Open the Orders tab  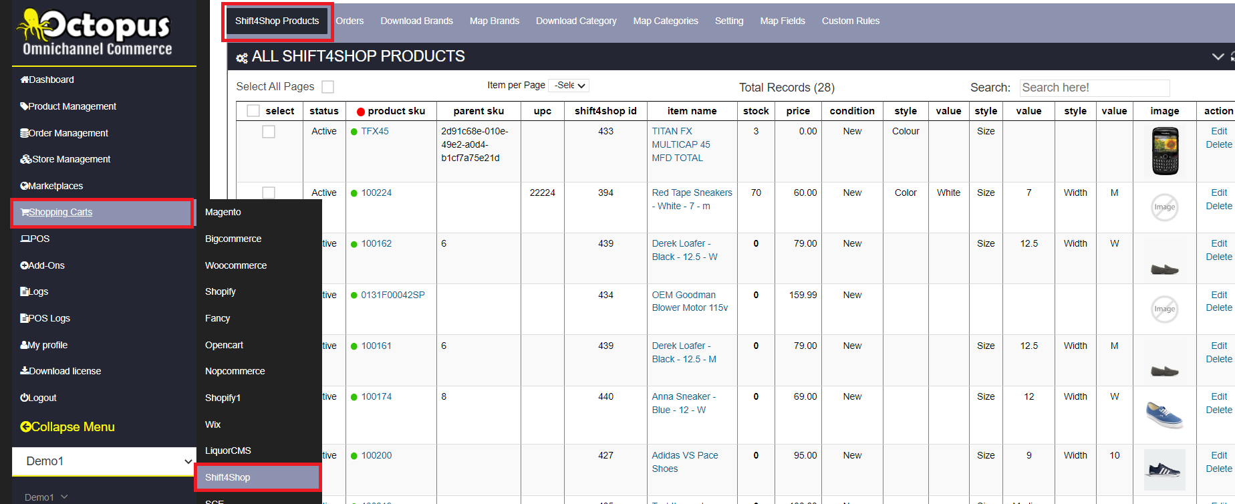(x=350, y=21)
